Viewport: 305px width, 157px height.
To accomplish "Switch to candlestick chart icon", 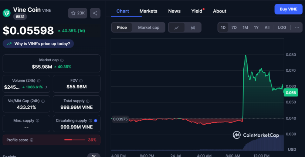I will click(193, 28).
